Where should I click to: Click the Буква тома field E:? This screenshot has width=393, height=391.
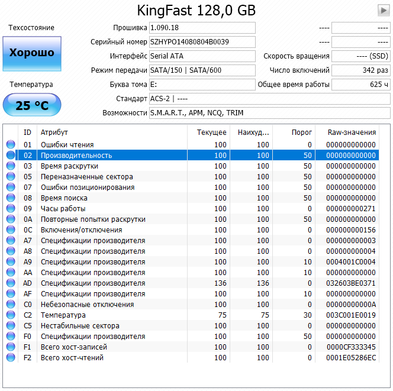click(x=202, y=85)
